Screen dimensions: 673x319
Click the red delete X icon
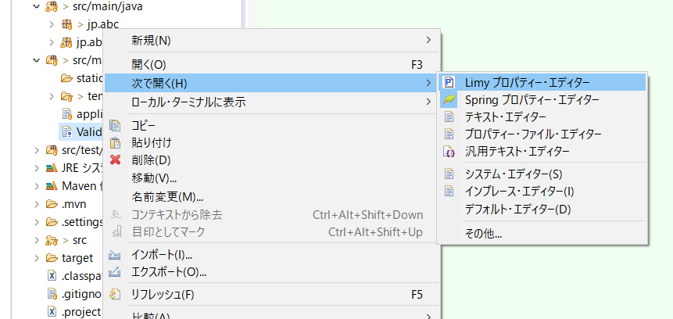pos(116,160)
